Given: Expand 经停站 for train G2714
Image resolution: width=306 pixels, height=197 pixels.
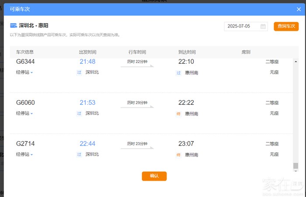Looking at the screenshot, I should click(x=24, y=155).
